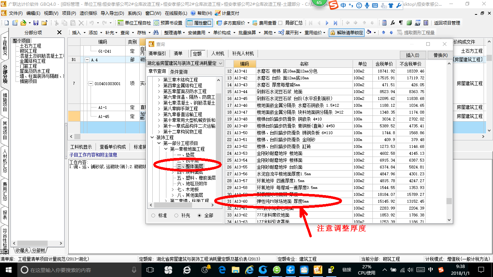Click the green 3D cube icon
Viewport: 493px width, 277px height.
(409, 23)
